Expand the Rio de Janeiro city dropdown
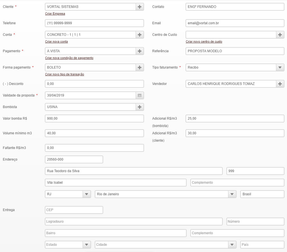 232,194
